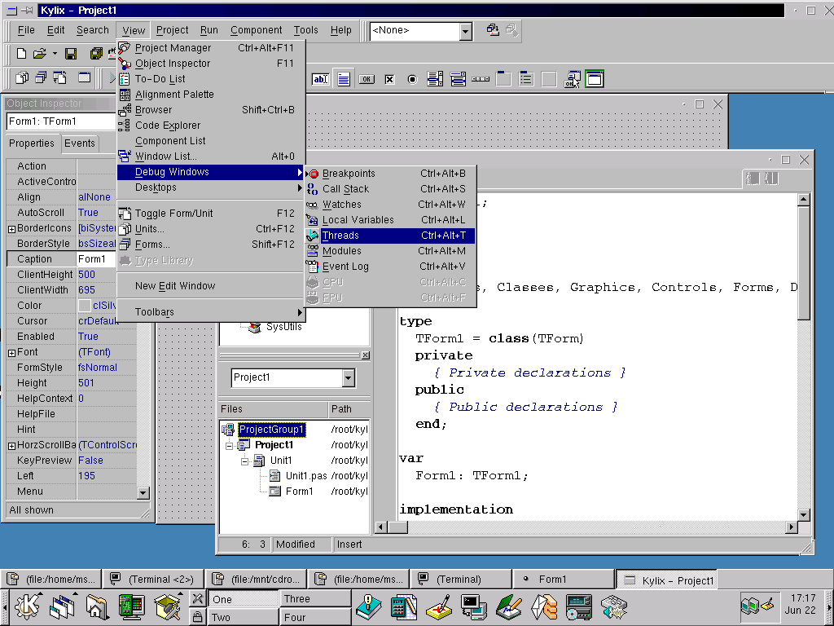Open the Component menu
This screenshot has width=834, height=626.
(x=257, y=30)
